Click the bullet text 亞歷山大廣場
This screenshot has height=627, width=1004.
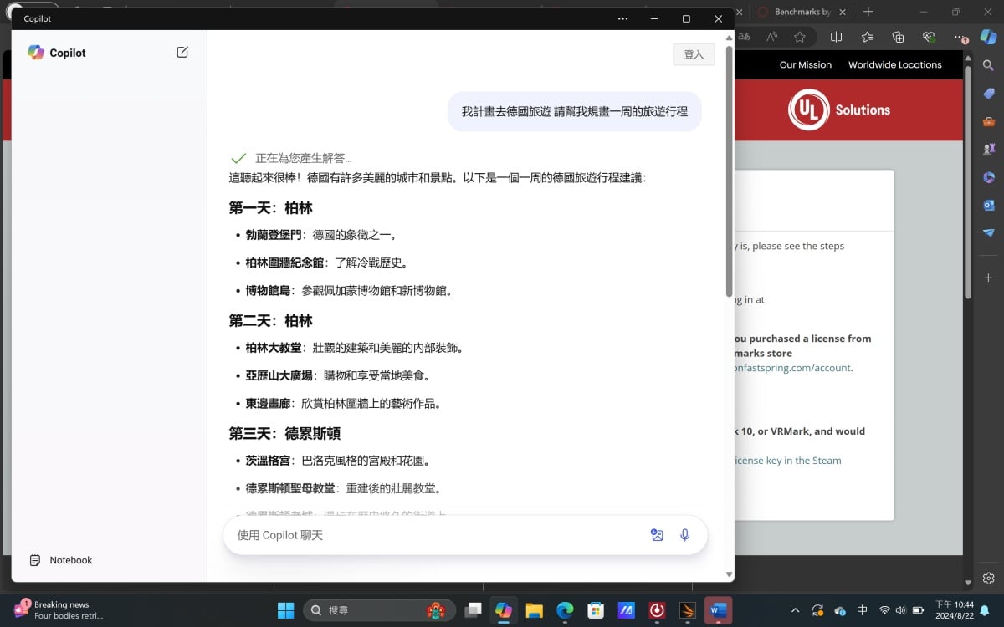click(x=279, y=375)
